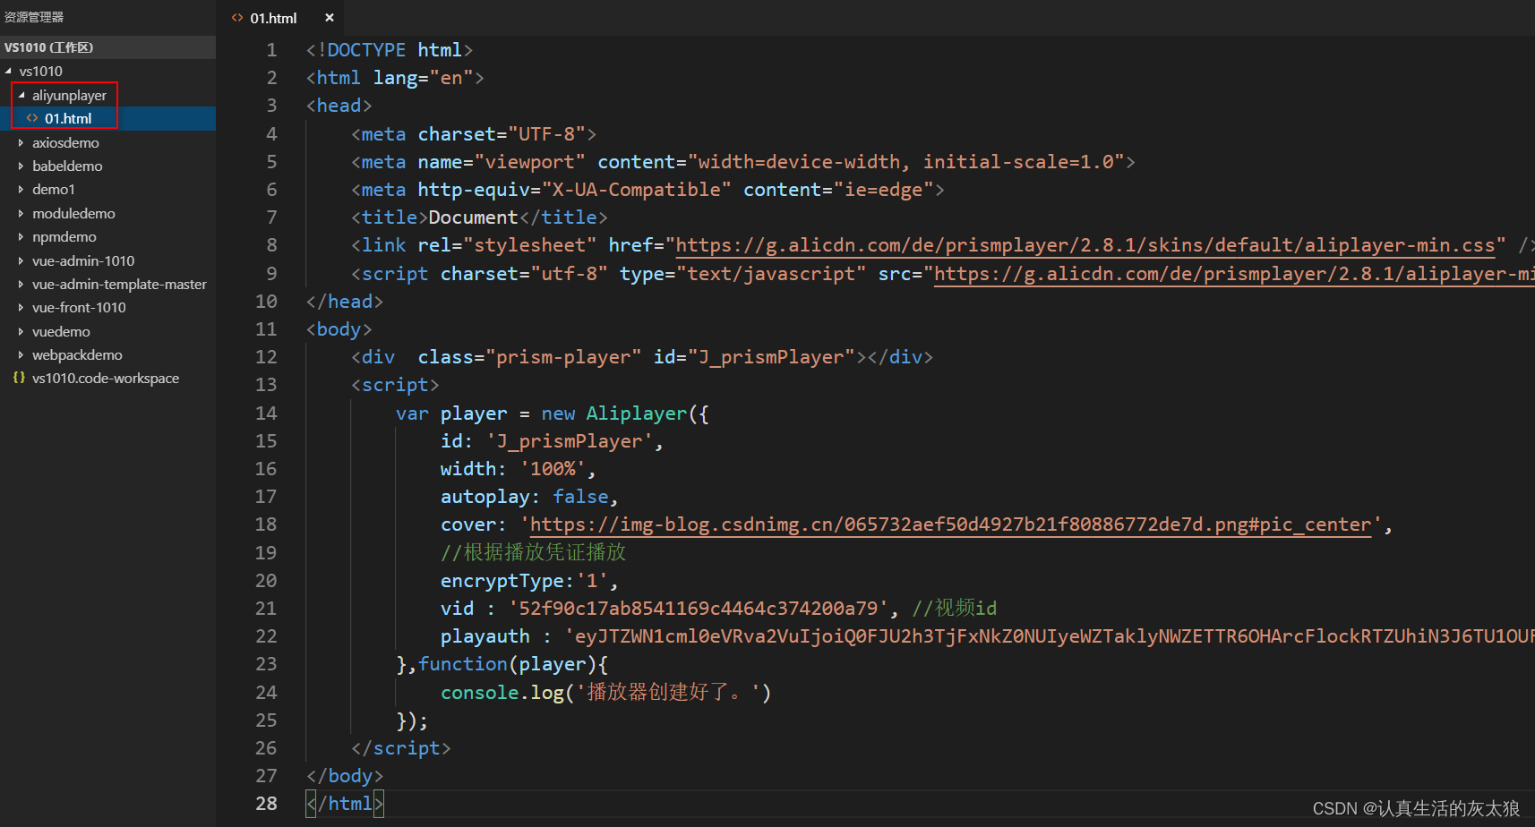Viewport: 1535px width, 827px height.
Task: Open 01.html file in the explorer tree
Action: (68, 118)
